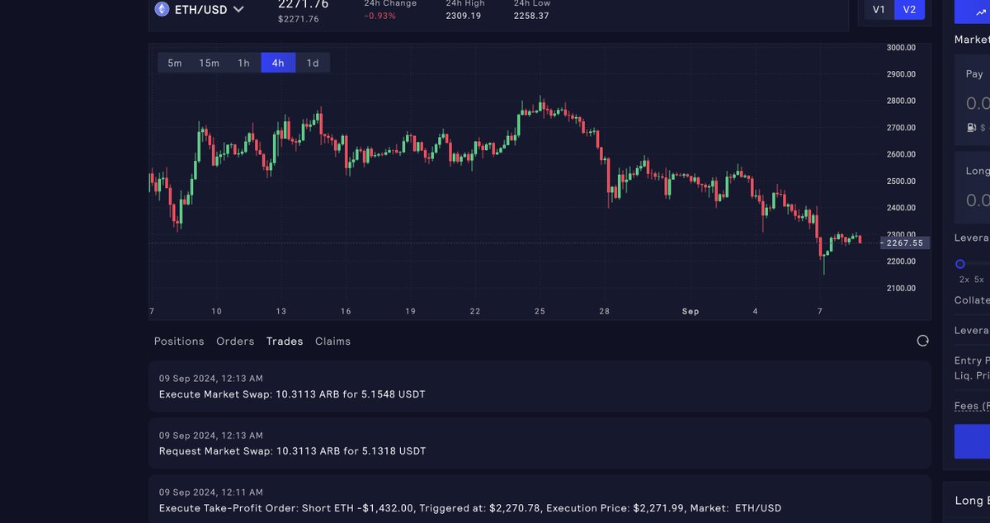Click the 2267.55 current price label
Image resolution: width=990 pixels, height=523 pixels.
click(x=905, y=243)
